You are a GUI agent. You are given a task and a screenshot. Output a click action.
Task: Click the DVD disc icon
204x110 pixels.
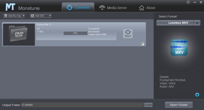coord(32,16)
